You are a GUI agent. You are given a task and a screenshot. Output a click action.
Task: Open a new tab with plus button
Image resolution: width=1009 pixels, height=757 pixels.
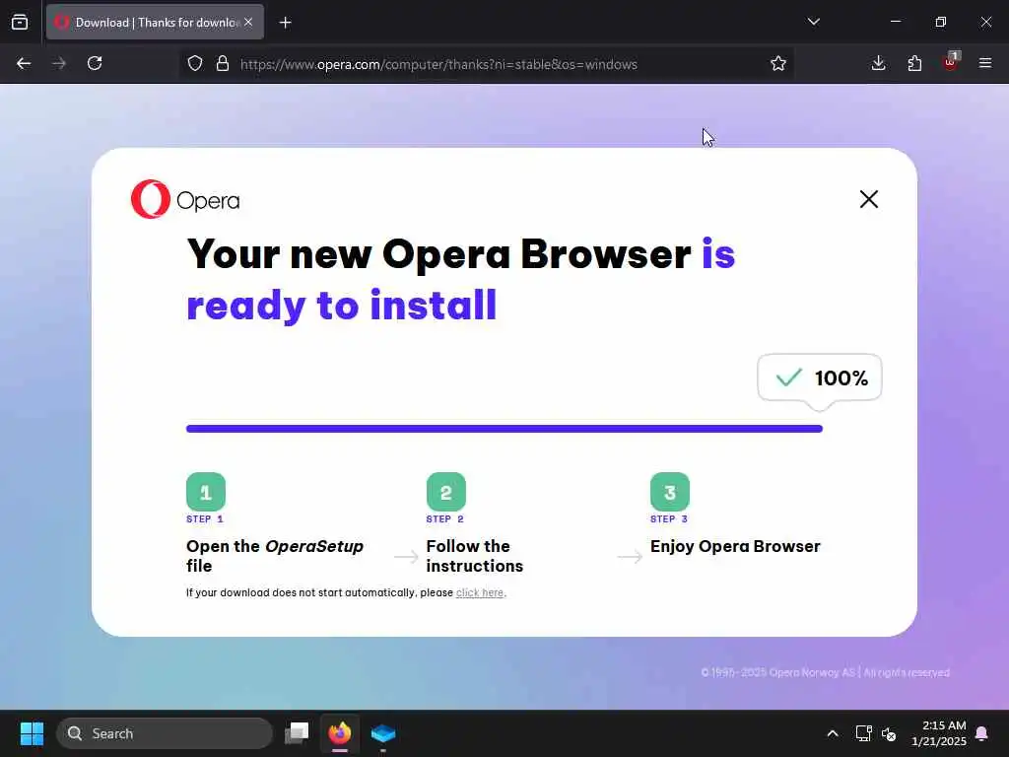tap(285, 23)
